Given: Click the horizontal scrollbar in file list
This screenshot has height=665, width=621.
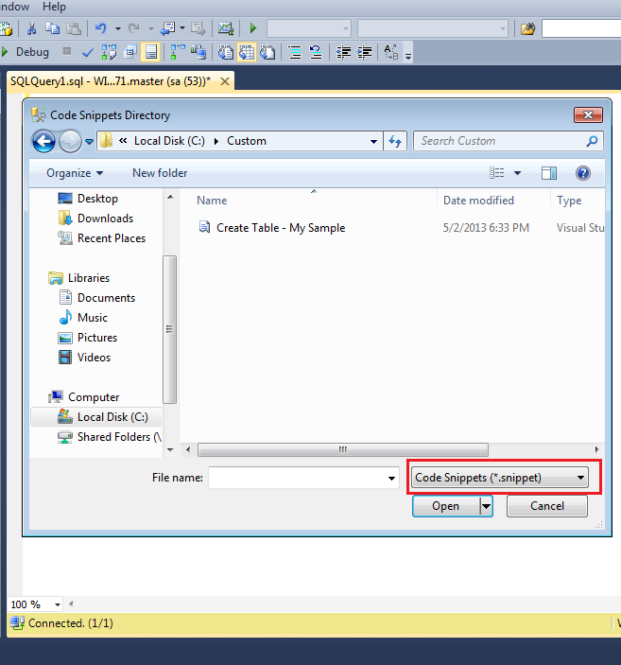Looking at the screenshot, I should pyautogui.click(x=342, y=450).
